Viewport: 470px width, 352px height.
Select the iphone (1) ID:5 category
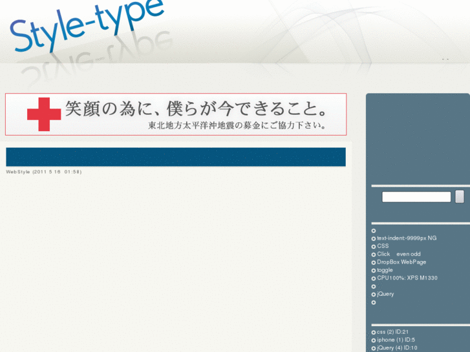click(x=396, y=340)
